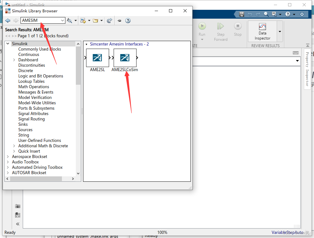Screen dimensions: 314x238
Task: Select Logic and Bit Operations
Action: tap(41, 76)
